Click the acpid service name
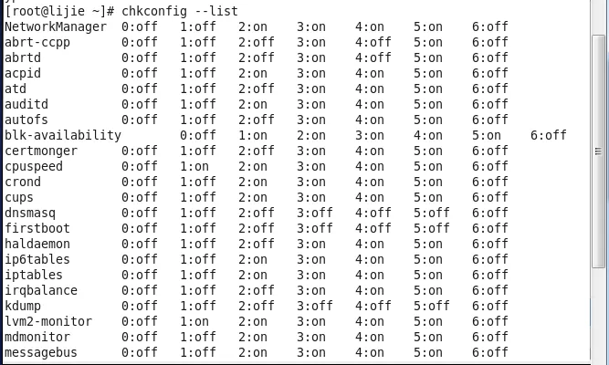The image size is (609, 365). [x=23, y=73]
